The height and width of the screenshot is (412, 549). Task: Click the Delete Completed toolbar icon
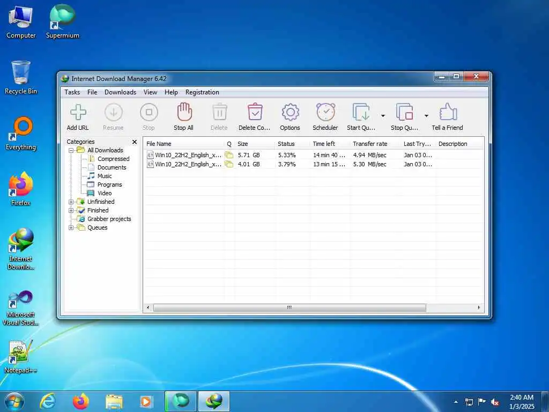coord(255,112)
